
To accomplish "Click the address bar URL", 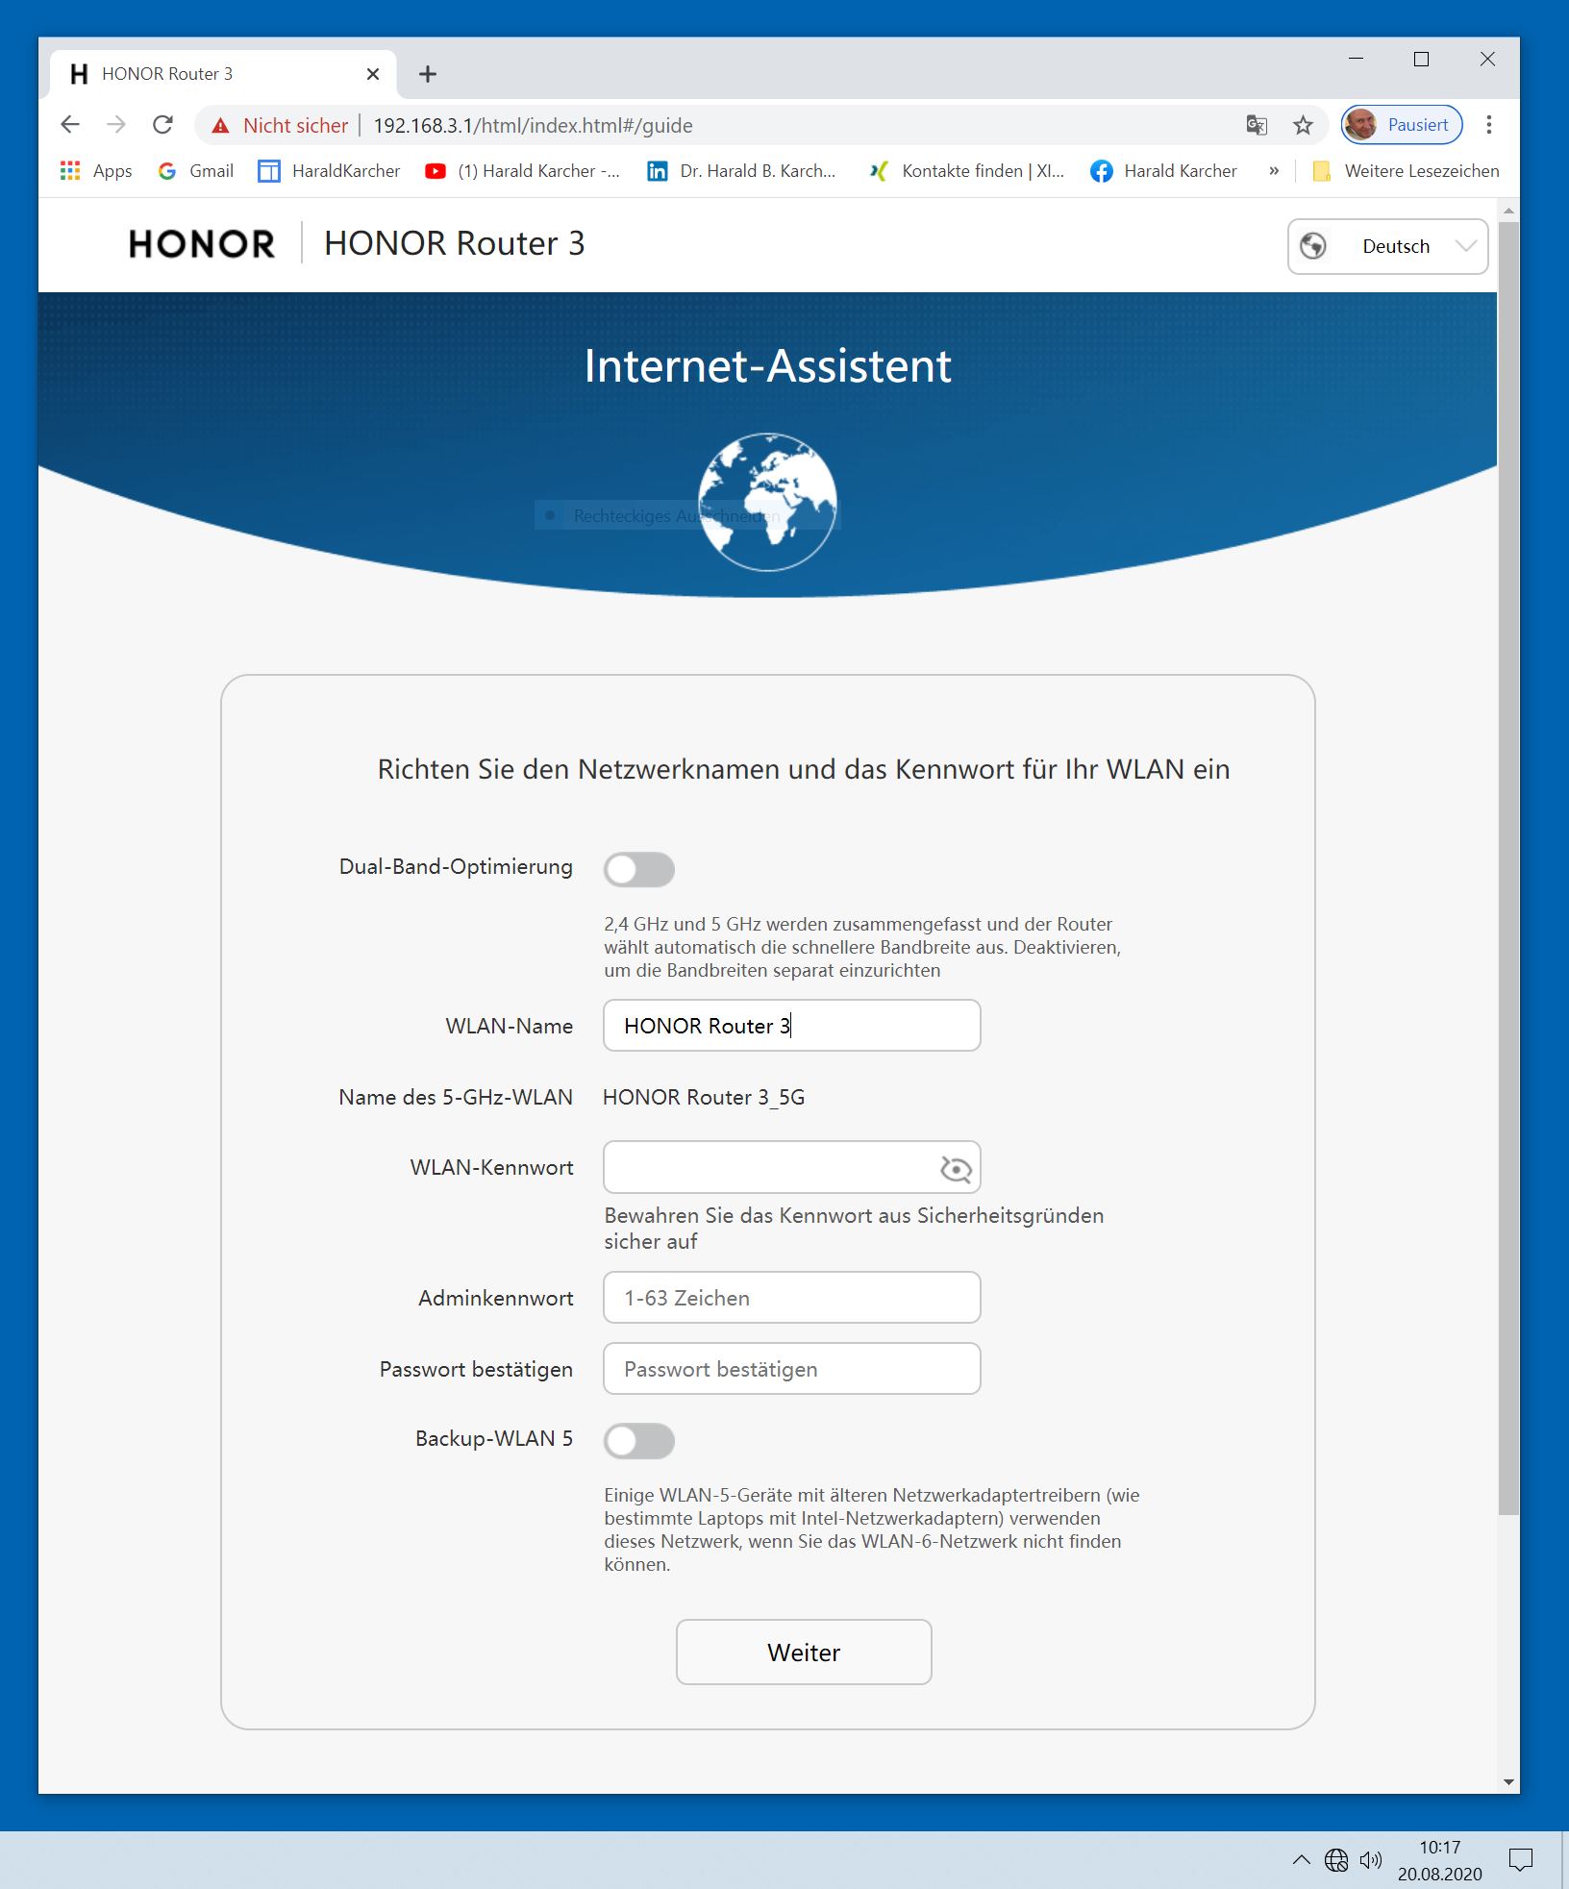I will tap(533, 126).
